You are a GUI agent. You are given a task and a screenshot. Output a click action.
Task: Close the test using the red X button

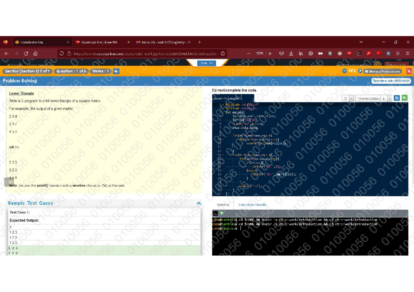point(409,71)
